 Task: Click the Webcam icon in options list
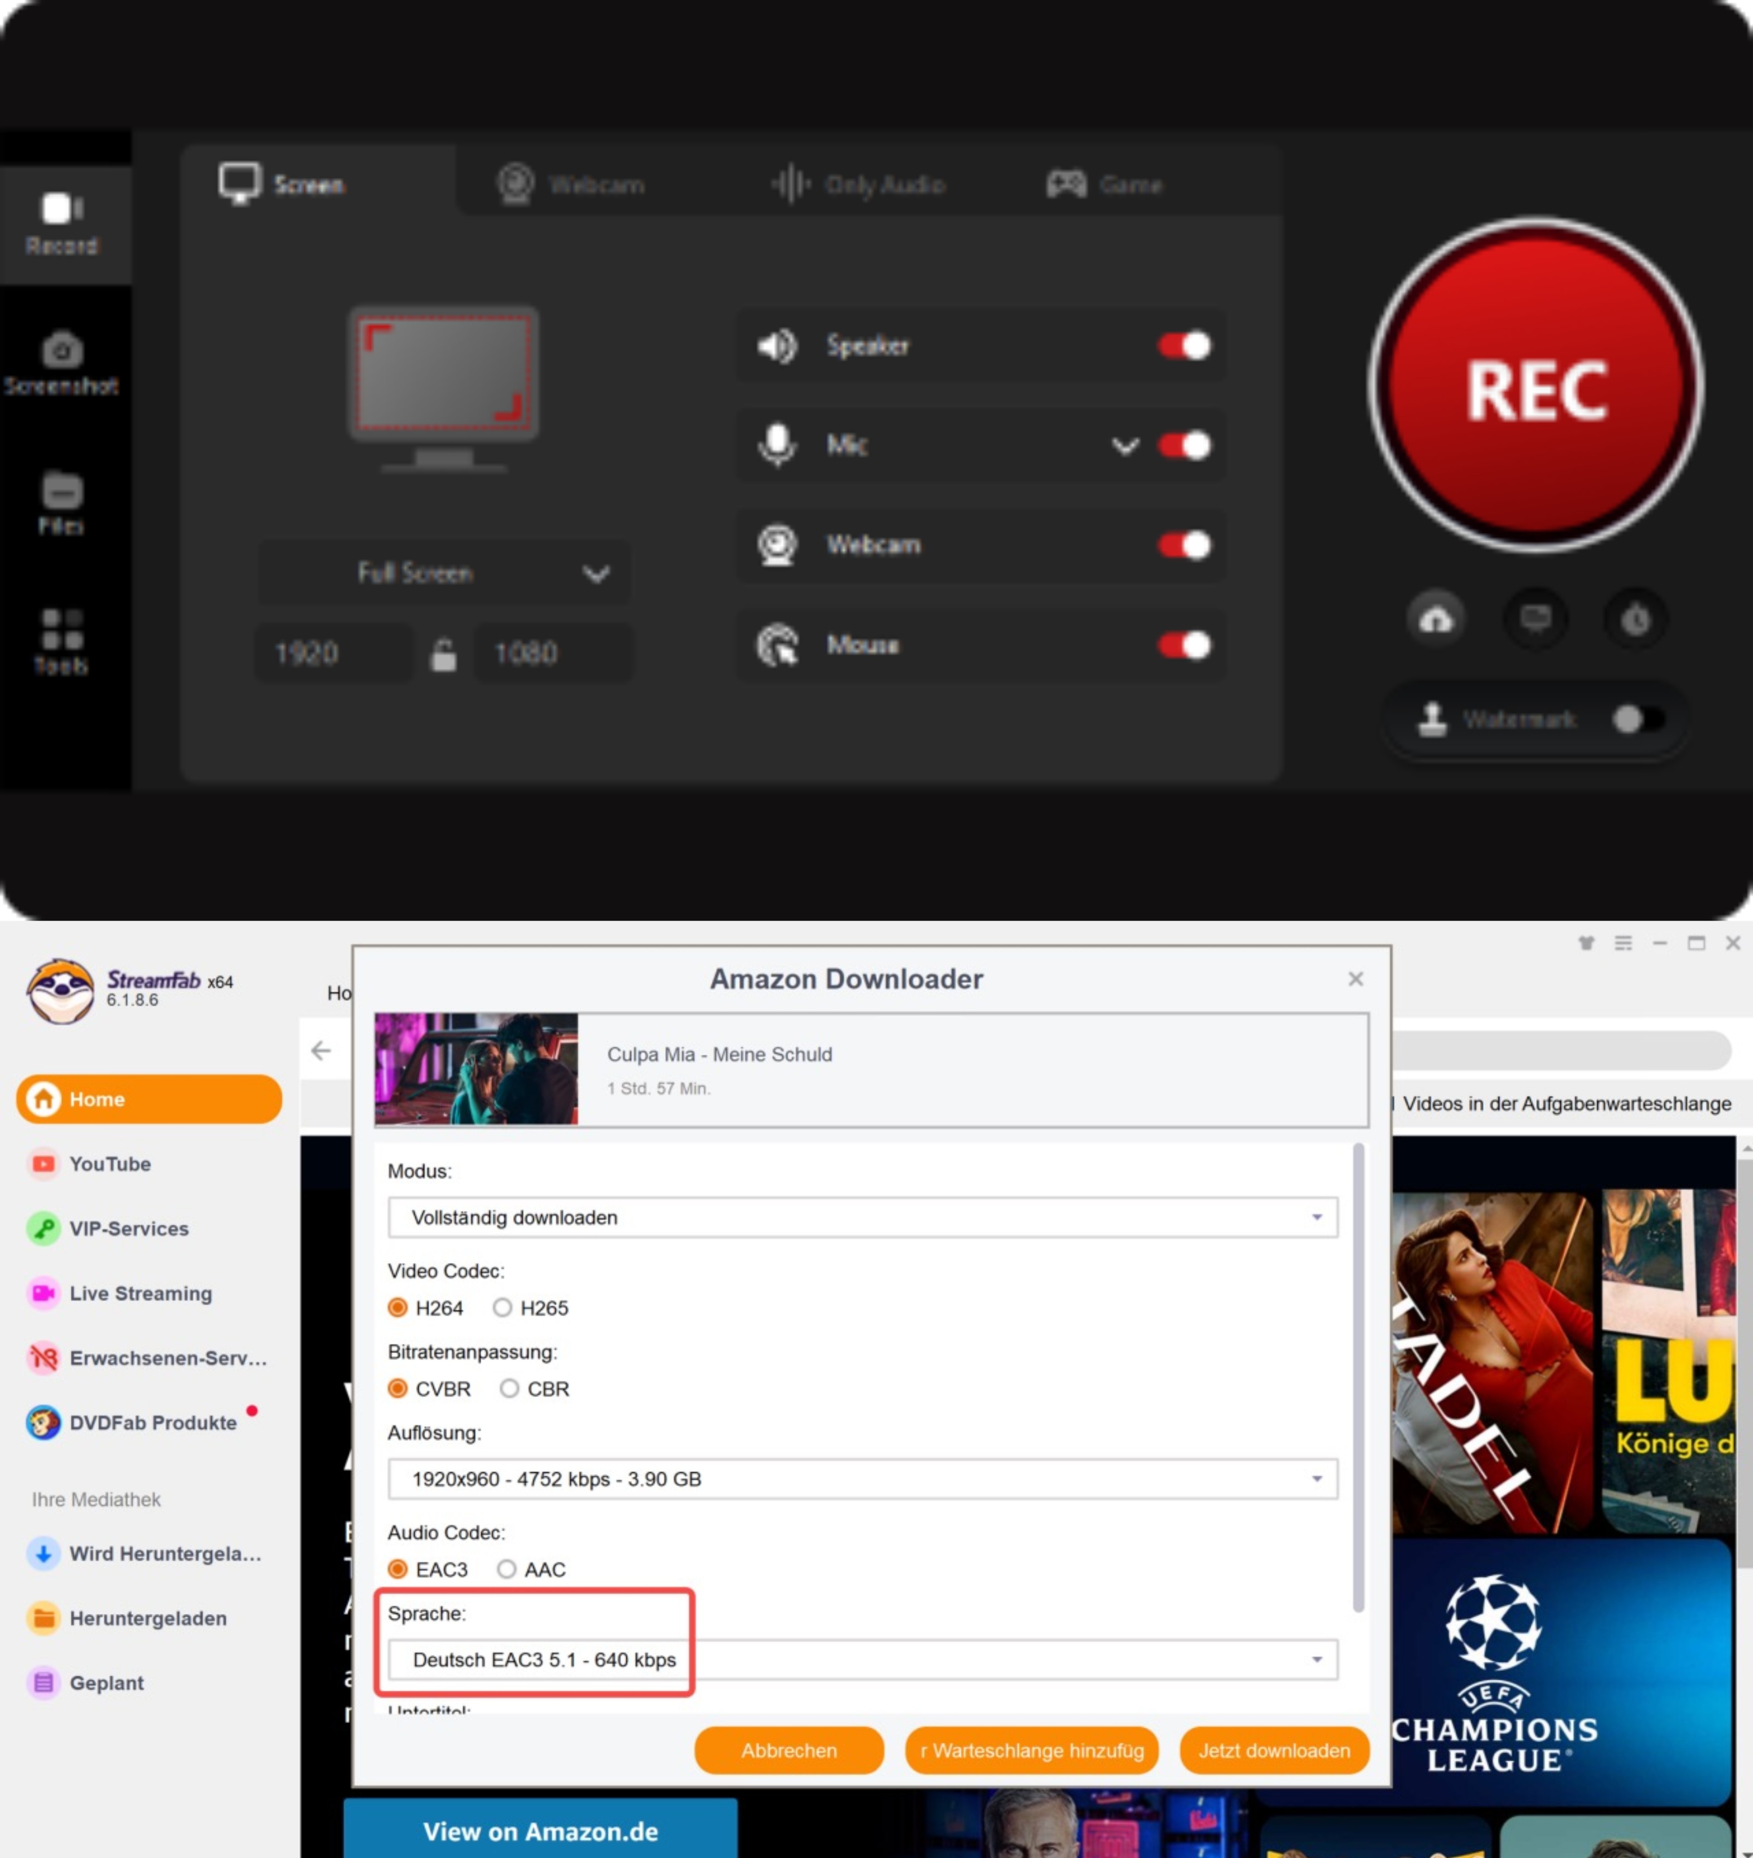(x=776, y=545)
